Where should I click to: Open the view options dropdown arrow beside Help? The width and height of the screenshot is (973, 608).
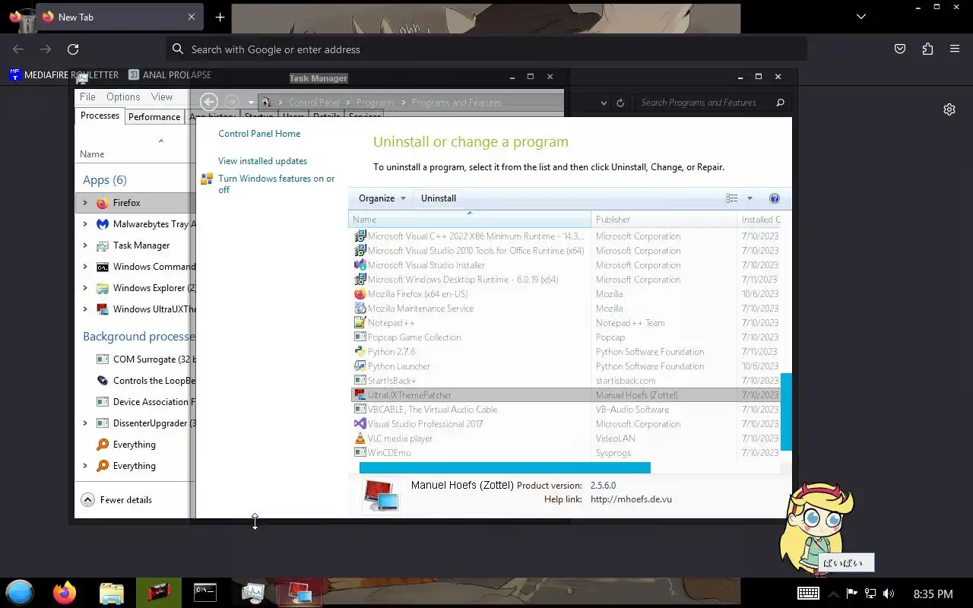pyautogui.click(x=750, y=198)
